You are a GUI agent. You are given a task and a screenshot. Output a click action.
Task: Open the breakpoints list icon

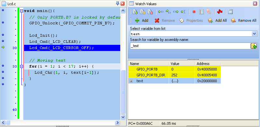[201, 12]
